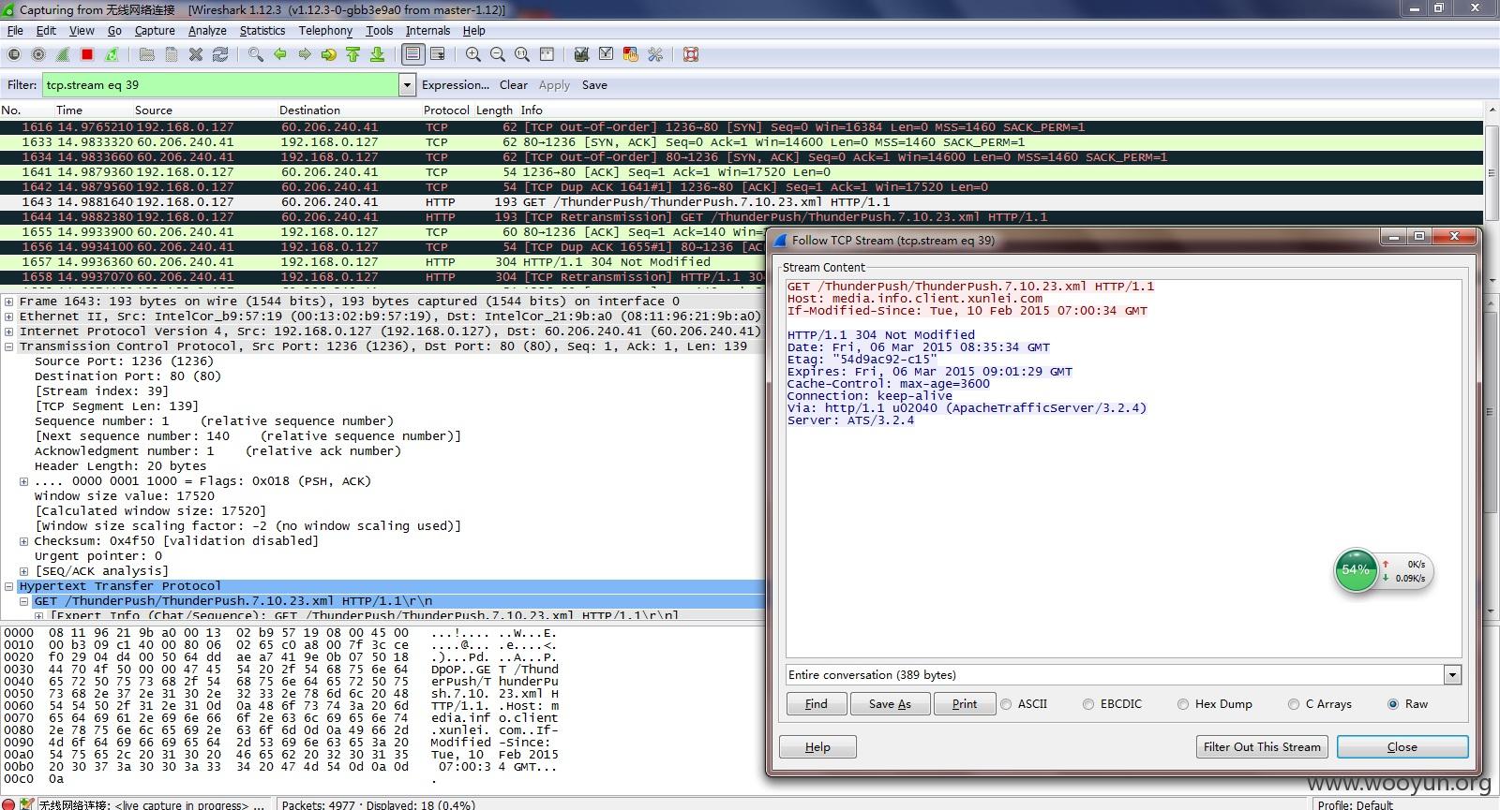Go to packet number icon

328,54
